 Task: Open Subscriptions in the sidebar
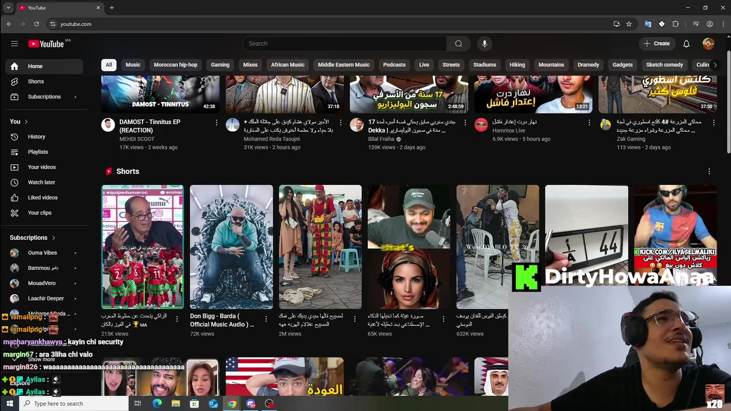[44, 96]
